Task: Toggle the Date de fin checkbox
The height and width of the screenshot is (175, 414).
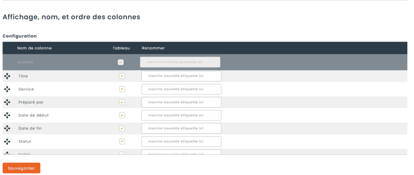Action: 122,129
